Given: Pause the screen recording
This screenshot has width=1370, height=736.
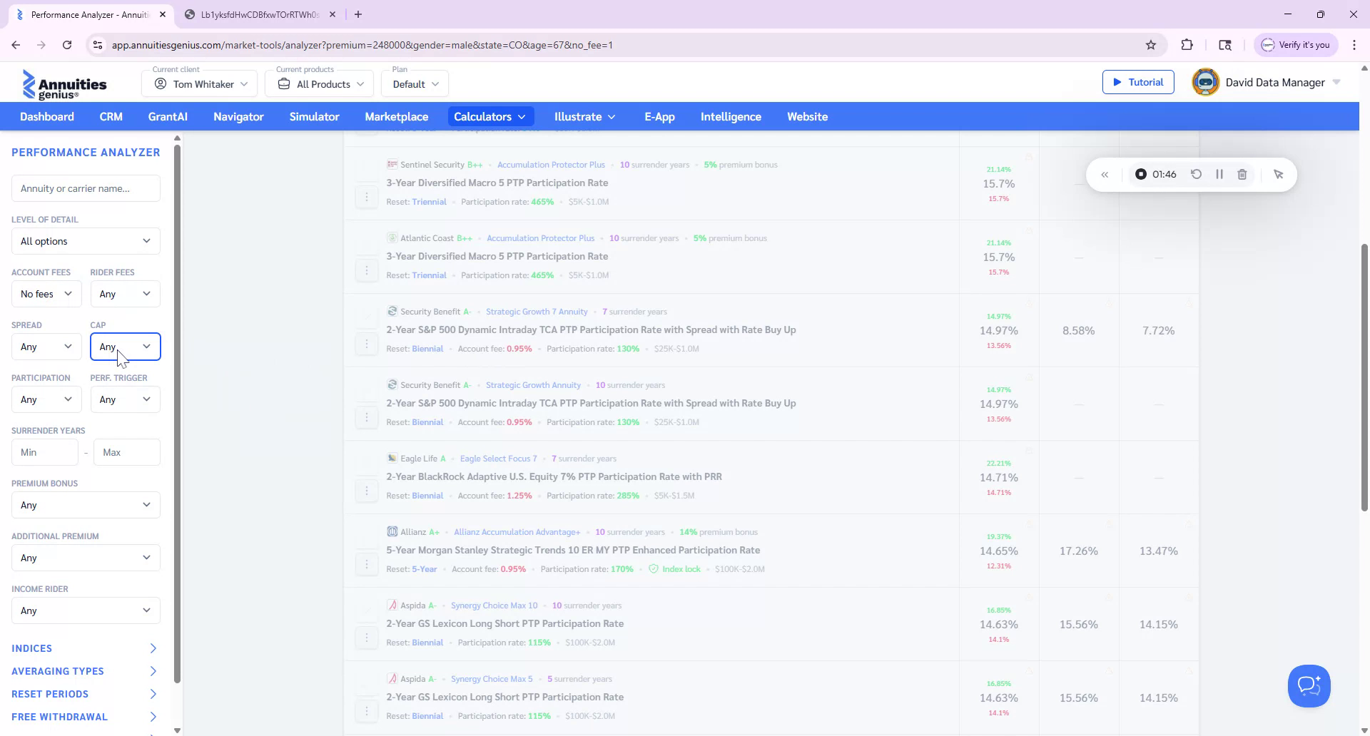Looking at the screenshot, I should pos(1219,174).
